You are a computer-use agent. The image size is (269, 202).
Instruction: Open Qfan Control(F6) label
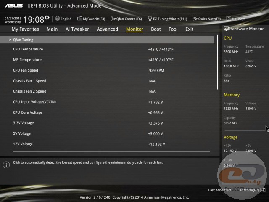coord(129,19)
